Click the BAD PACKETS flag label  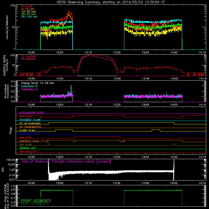point(28,152)
